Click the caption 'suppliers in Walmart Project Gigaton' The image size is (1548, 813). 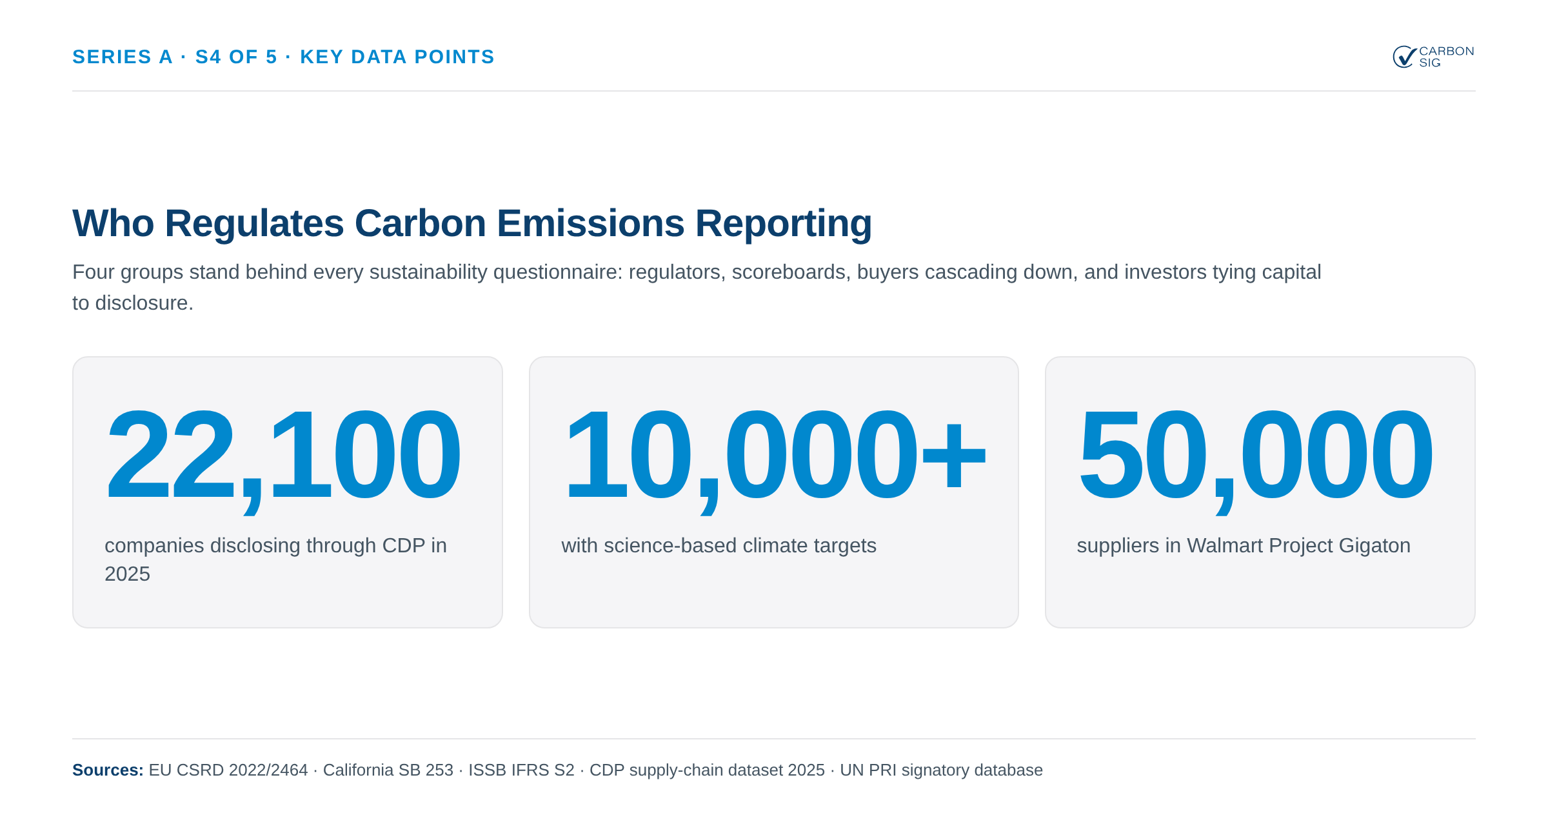1244,546
